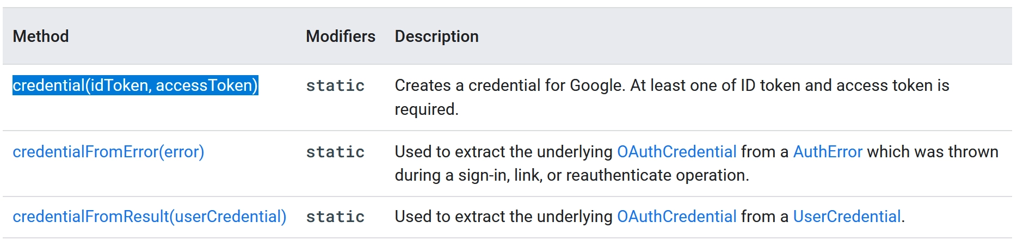Click the static modifier in the credentialFromError row
The image size is (1017, 246).
[x=335, y=152]
